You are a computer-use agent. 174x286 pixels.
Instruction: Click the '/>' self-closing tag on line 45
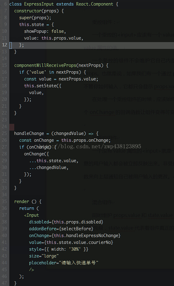pyautogui.click(x=31, y=270)
